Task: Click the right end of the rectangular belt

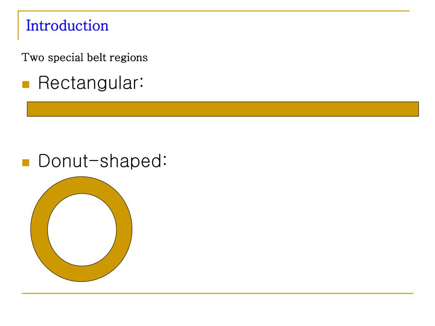Action: point(413,109)
